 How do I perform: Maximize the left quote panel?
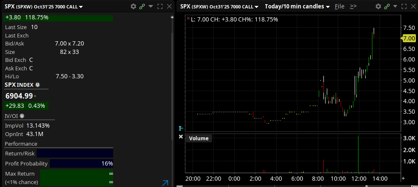tap(160, 6)
